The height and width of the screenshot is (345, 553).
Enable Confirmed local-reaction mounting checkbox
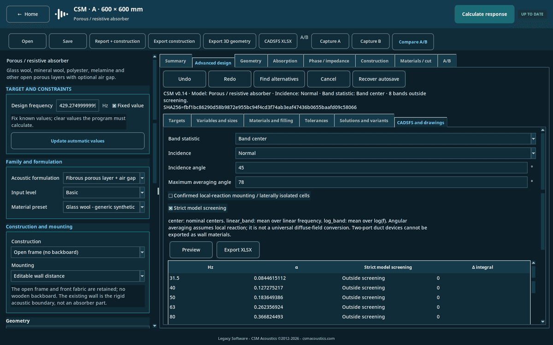[171, 196]
